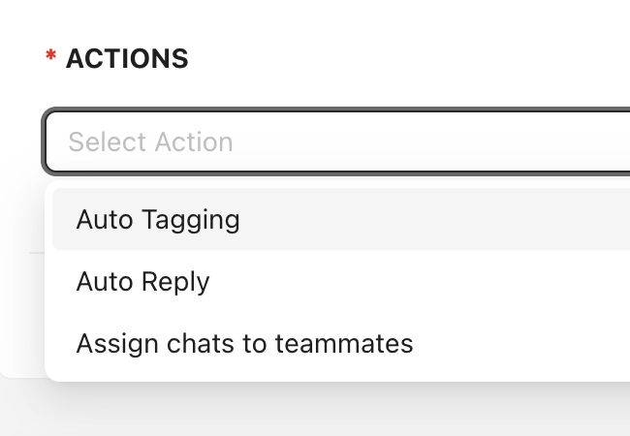Click the word Reply in the list

point(175,282)
